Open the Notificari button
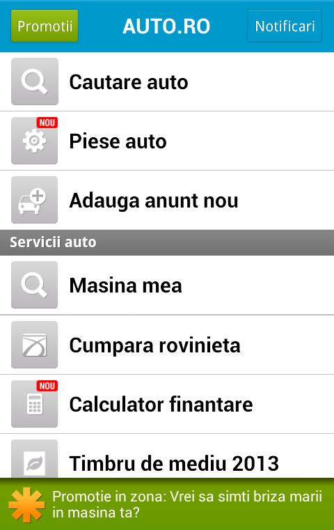 point(285,26)
